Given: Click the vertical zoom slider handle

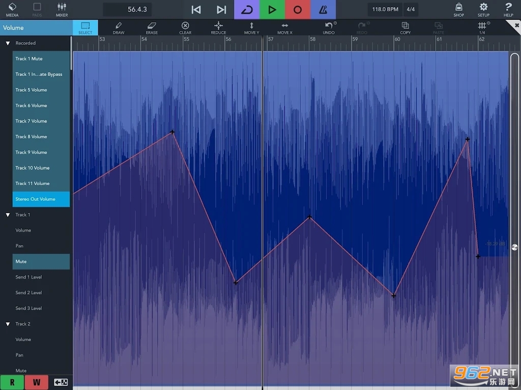Looking at the screenshot, I should [514, 247].
